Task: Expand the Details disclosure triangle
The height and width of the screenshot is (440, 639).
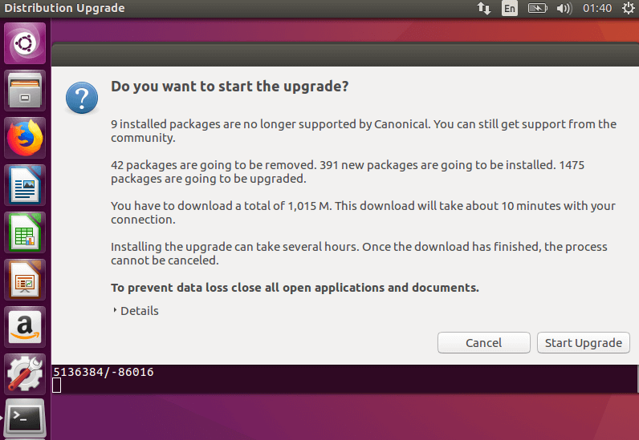Action: point(116,311)
